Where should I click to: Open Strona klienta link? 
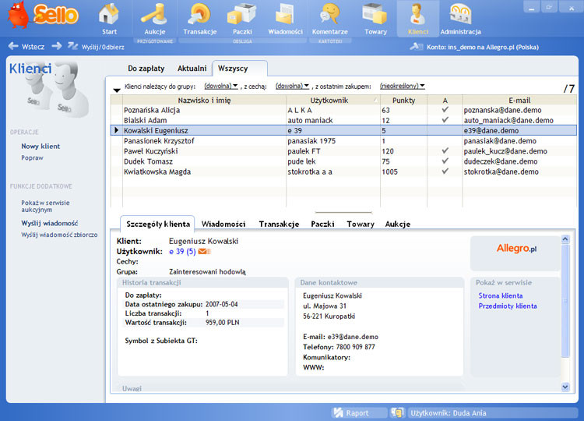click(500, 295)
